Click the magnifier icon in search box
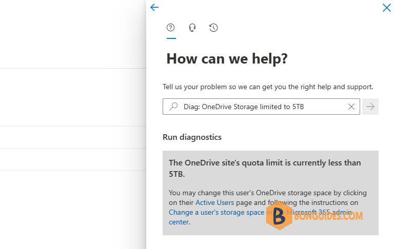Image resolution: width=394 pixels, height=249 pixels. [x=173, y=107]
